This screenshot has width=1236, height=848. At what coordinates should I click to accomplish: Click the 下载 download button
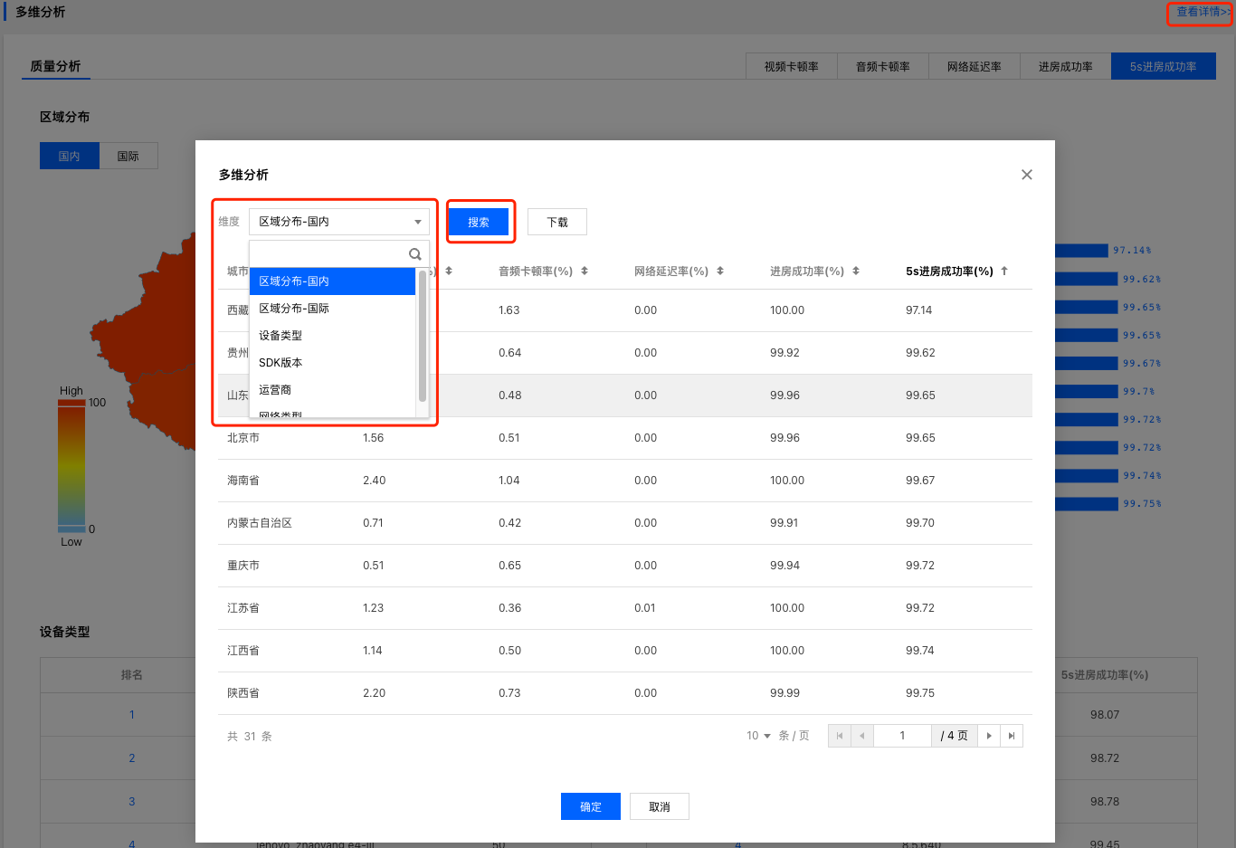click(x=557, y=222)
